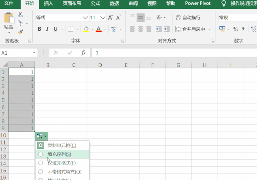Open clipboard group dialog launcher
The width and height of the screenshot is (257, 180).
(30, 41)
